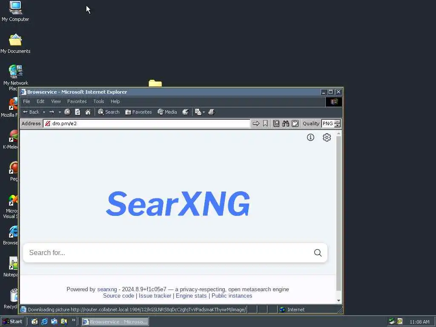Click the scrollbar down arrow

pyautogui.click(x=338, y=300)
